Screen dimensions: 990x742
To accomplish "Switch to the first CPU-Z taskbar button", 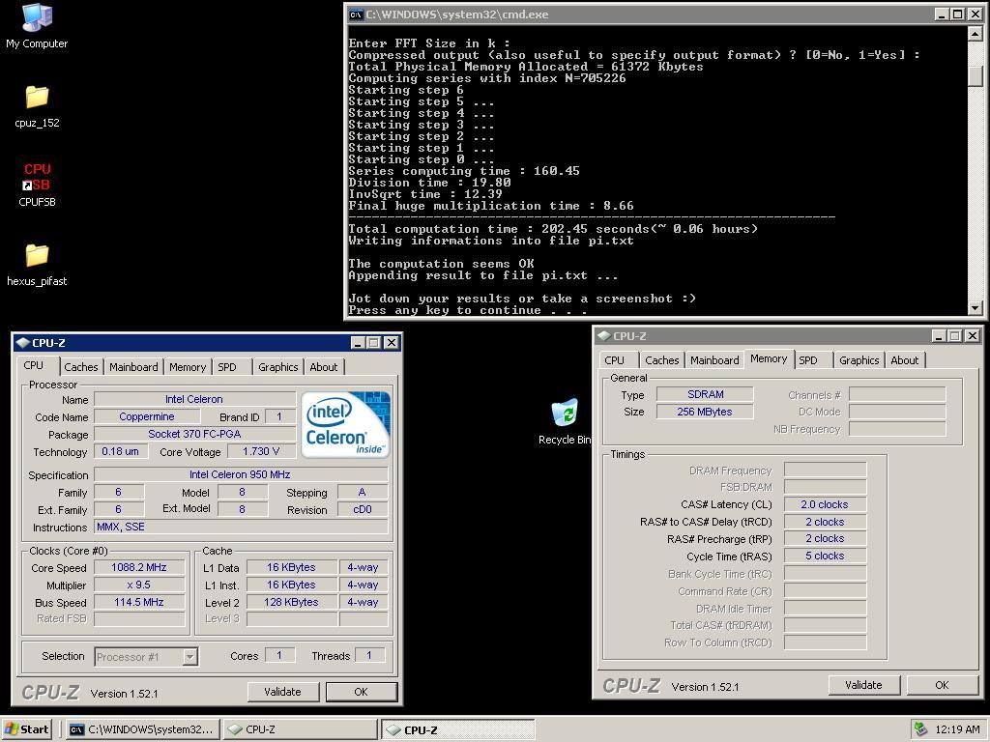I will [x=300, y=729].
